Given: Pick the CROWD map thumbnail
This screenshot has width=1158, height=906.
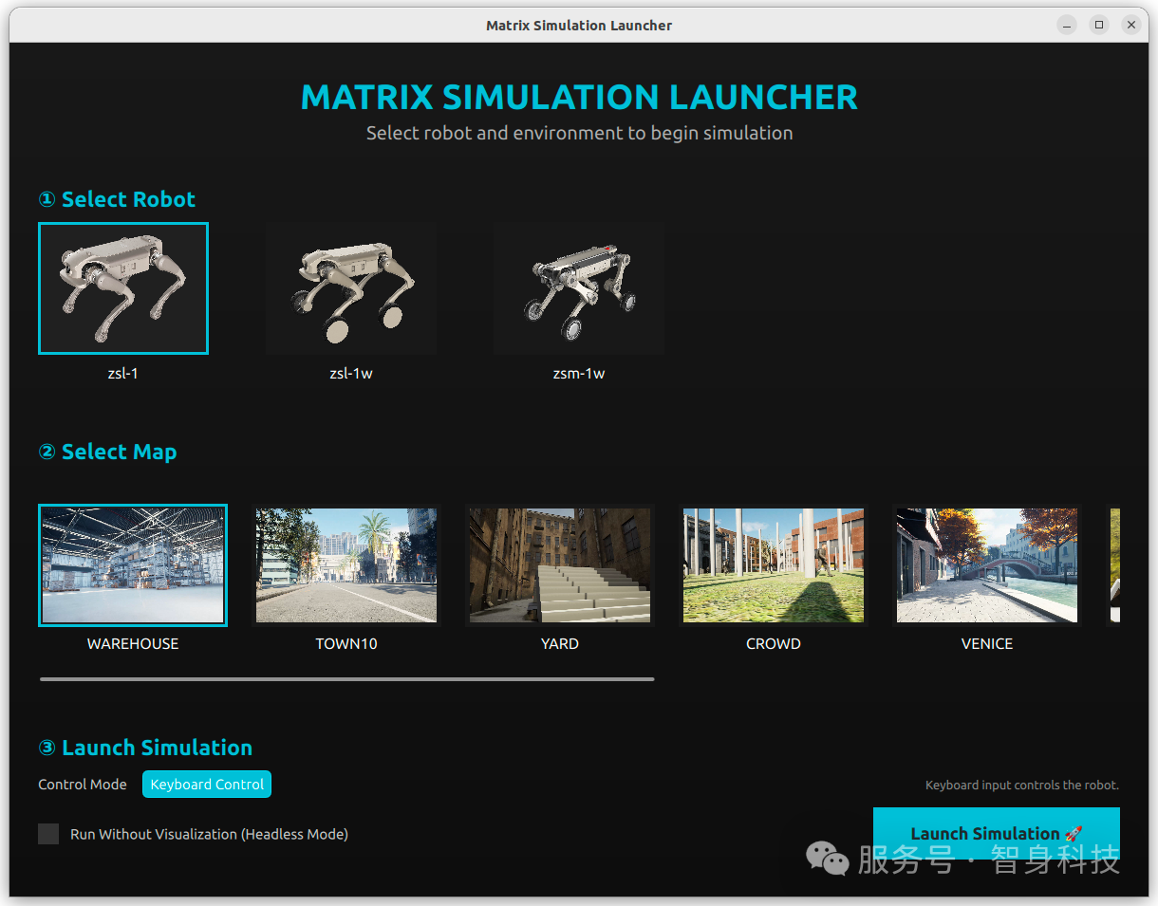Looking at the screenshot, I should point(774,565).
